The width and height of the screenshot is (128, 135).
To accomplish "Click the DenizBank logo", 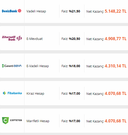I will click(x=12, y=11).
